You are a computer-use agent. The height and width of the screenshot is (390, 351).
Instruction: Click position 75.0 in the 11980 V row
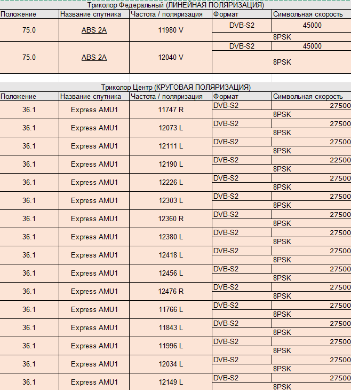point(29,30)
